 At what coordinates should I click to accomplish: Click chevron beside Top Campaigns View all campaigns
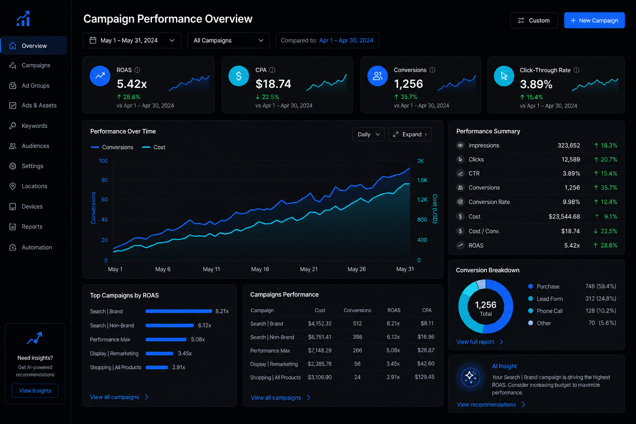(x=147, y=397)
